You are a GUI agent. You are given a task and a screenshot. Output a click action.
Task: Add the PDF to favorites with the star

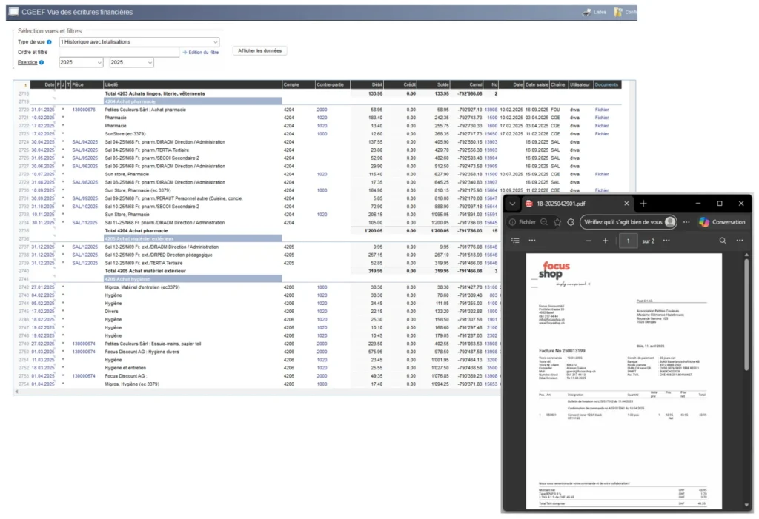point(557,222)
